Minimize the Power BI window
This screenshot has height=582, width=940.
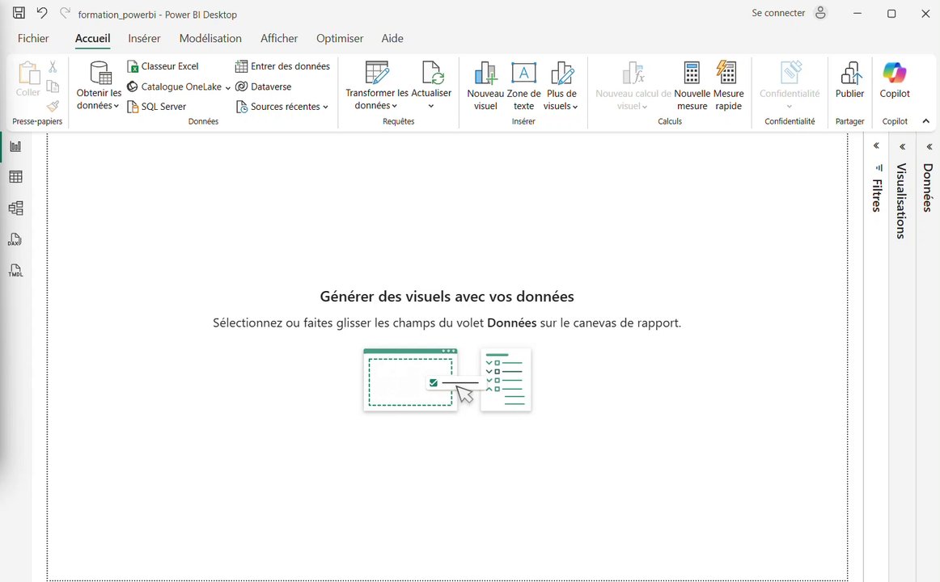coord(857,13)
